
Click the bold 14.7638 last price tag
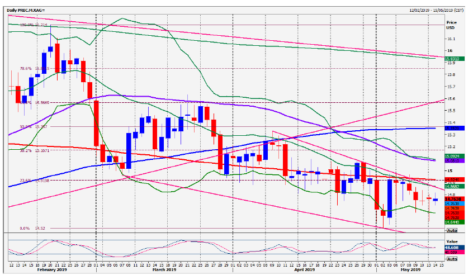pyautogui.click(x=455, y=199)
